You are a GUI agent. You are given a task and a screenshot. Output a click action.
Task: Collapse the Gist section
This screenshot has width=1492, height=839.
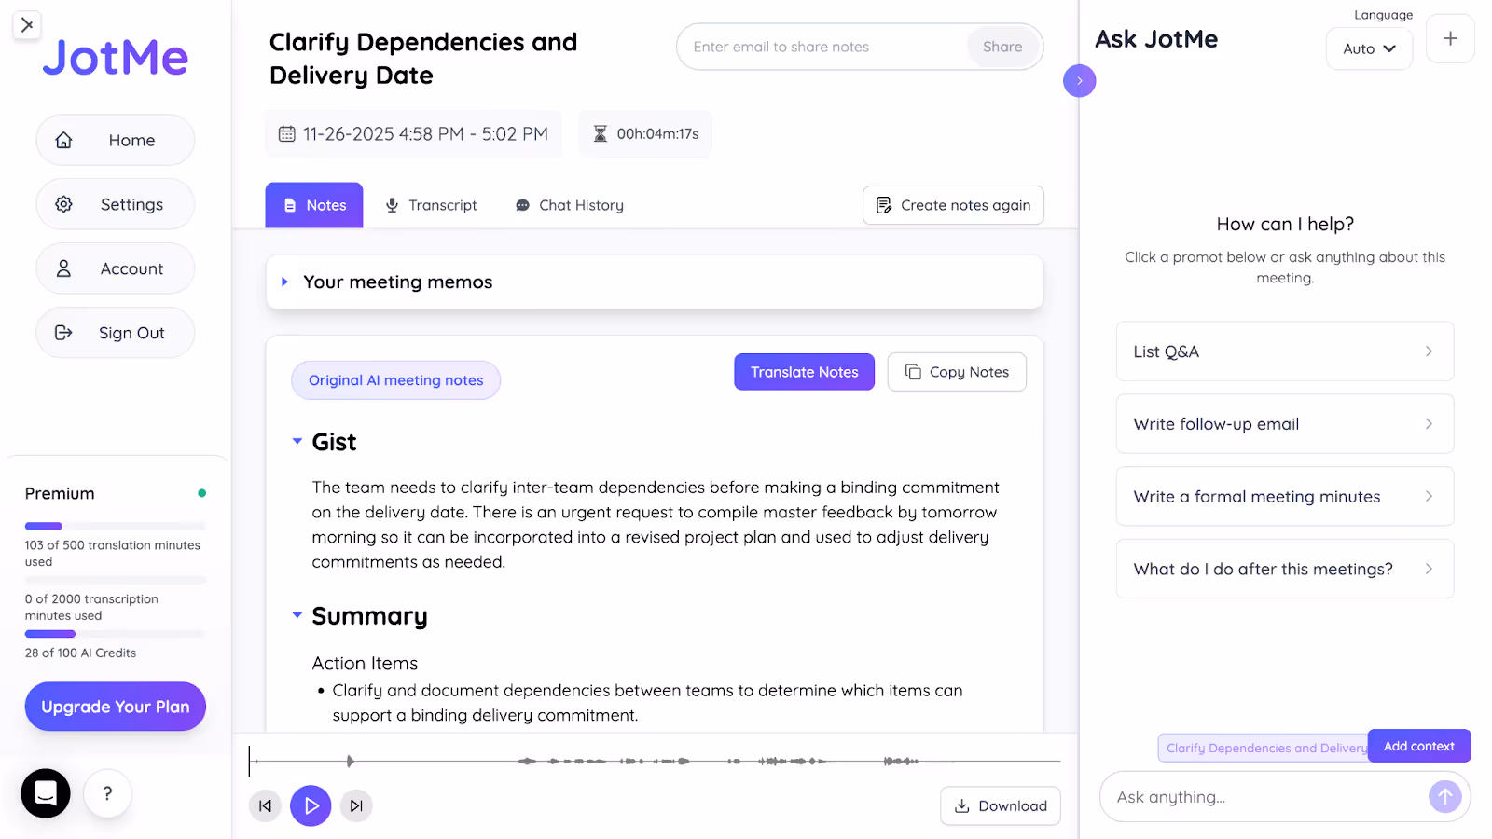pos(297,441)
